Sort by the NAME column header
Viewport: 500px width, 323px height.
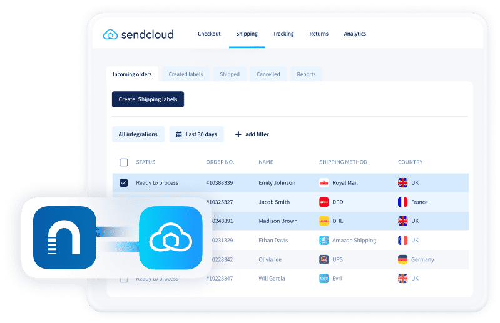point(265,162)
